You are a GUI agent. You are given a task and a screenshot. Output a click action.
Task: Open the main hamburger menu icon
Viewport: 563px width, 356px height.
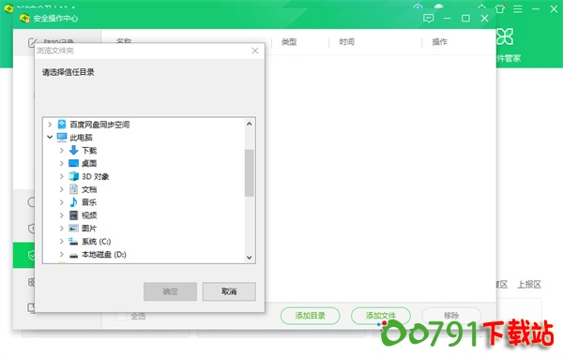[x=518, y=9]
